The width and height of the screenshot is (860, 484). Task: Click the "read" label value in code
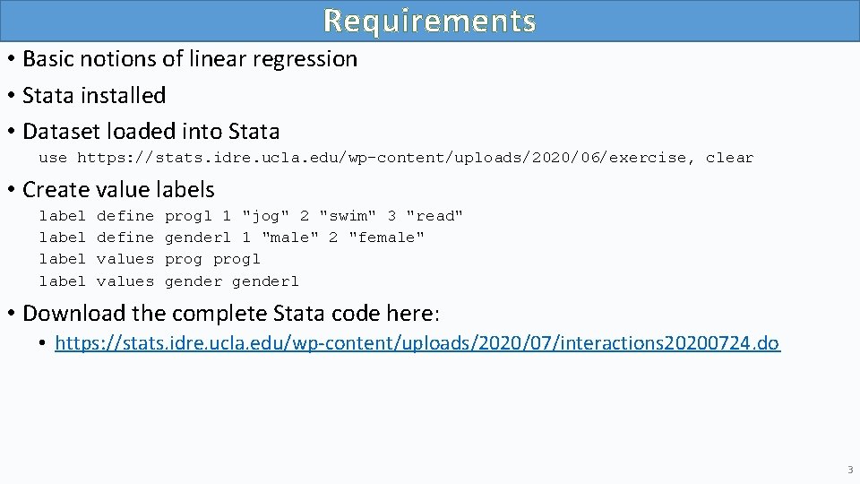[x=434, y=216]
